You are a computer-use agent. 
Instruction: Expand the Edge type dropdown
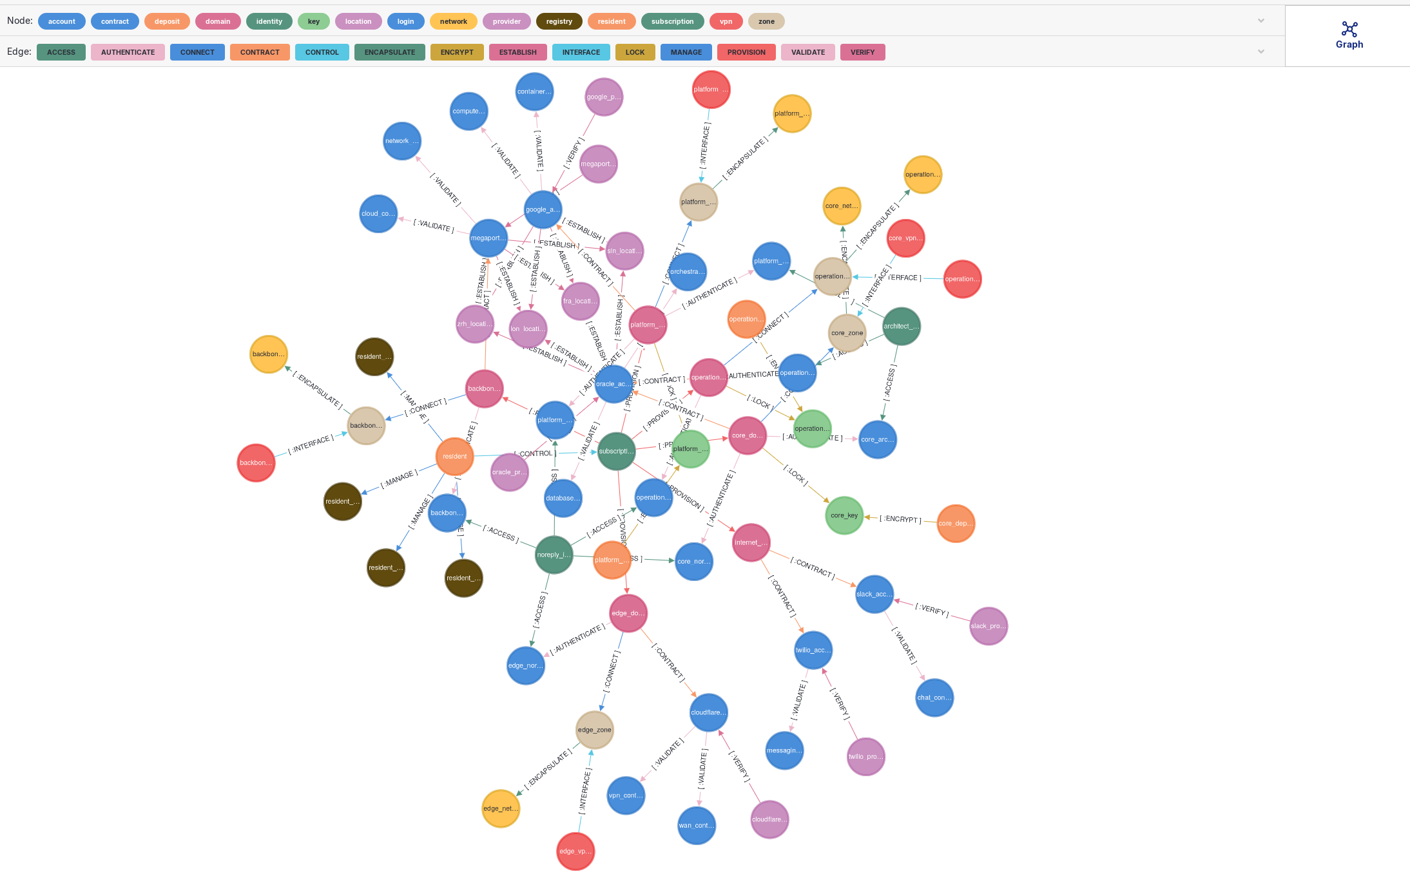[1261, 51]
